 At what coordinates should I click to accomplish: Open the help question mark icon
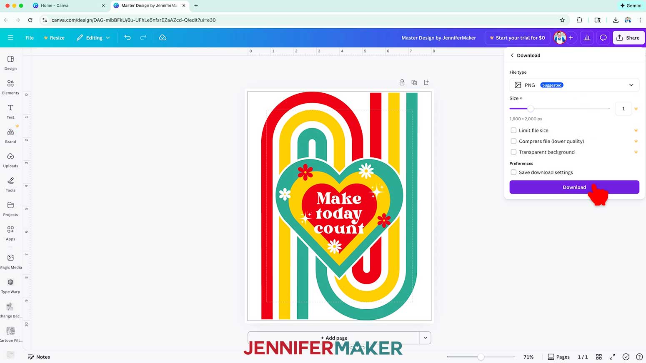click(639, 357)
